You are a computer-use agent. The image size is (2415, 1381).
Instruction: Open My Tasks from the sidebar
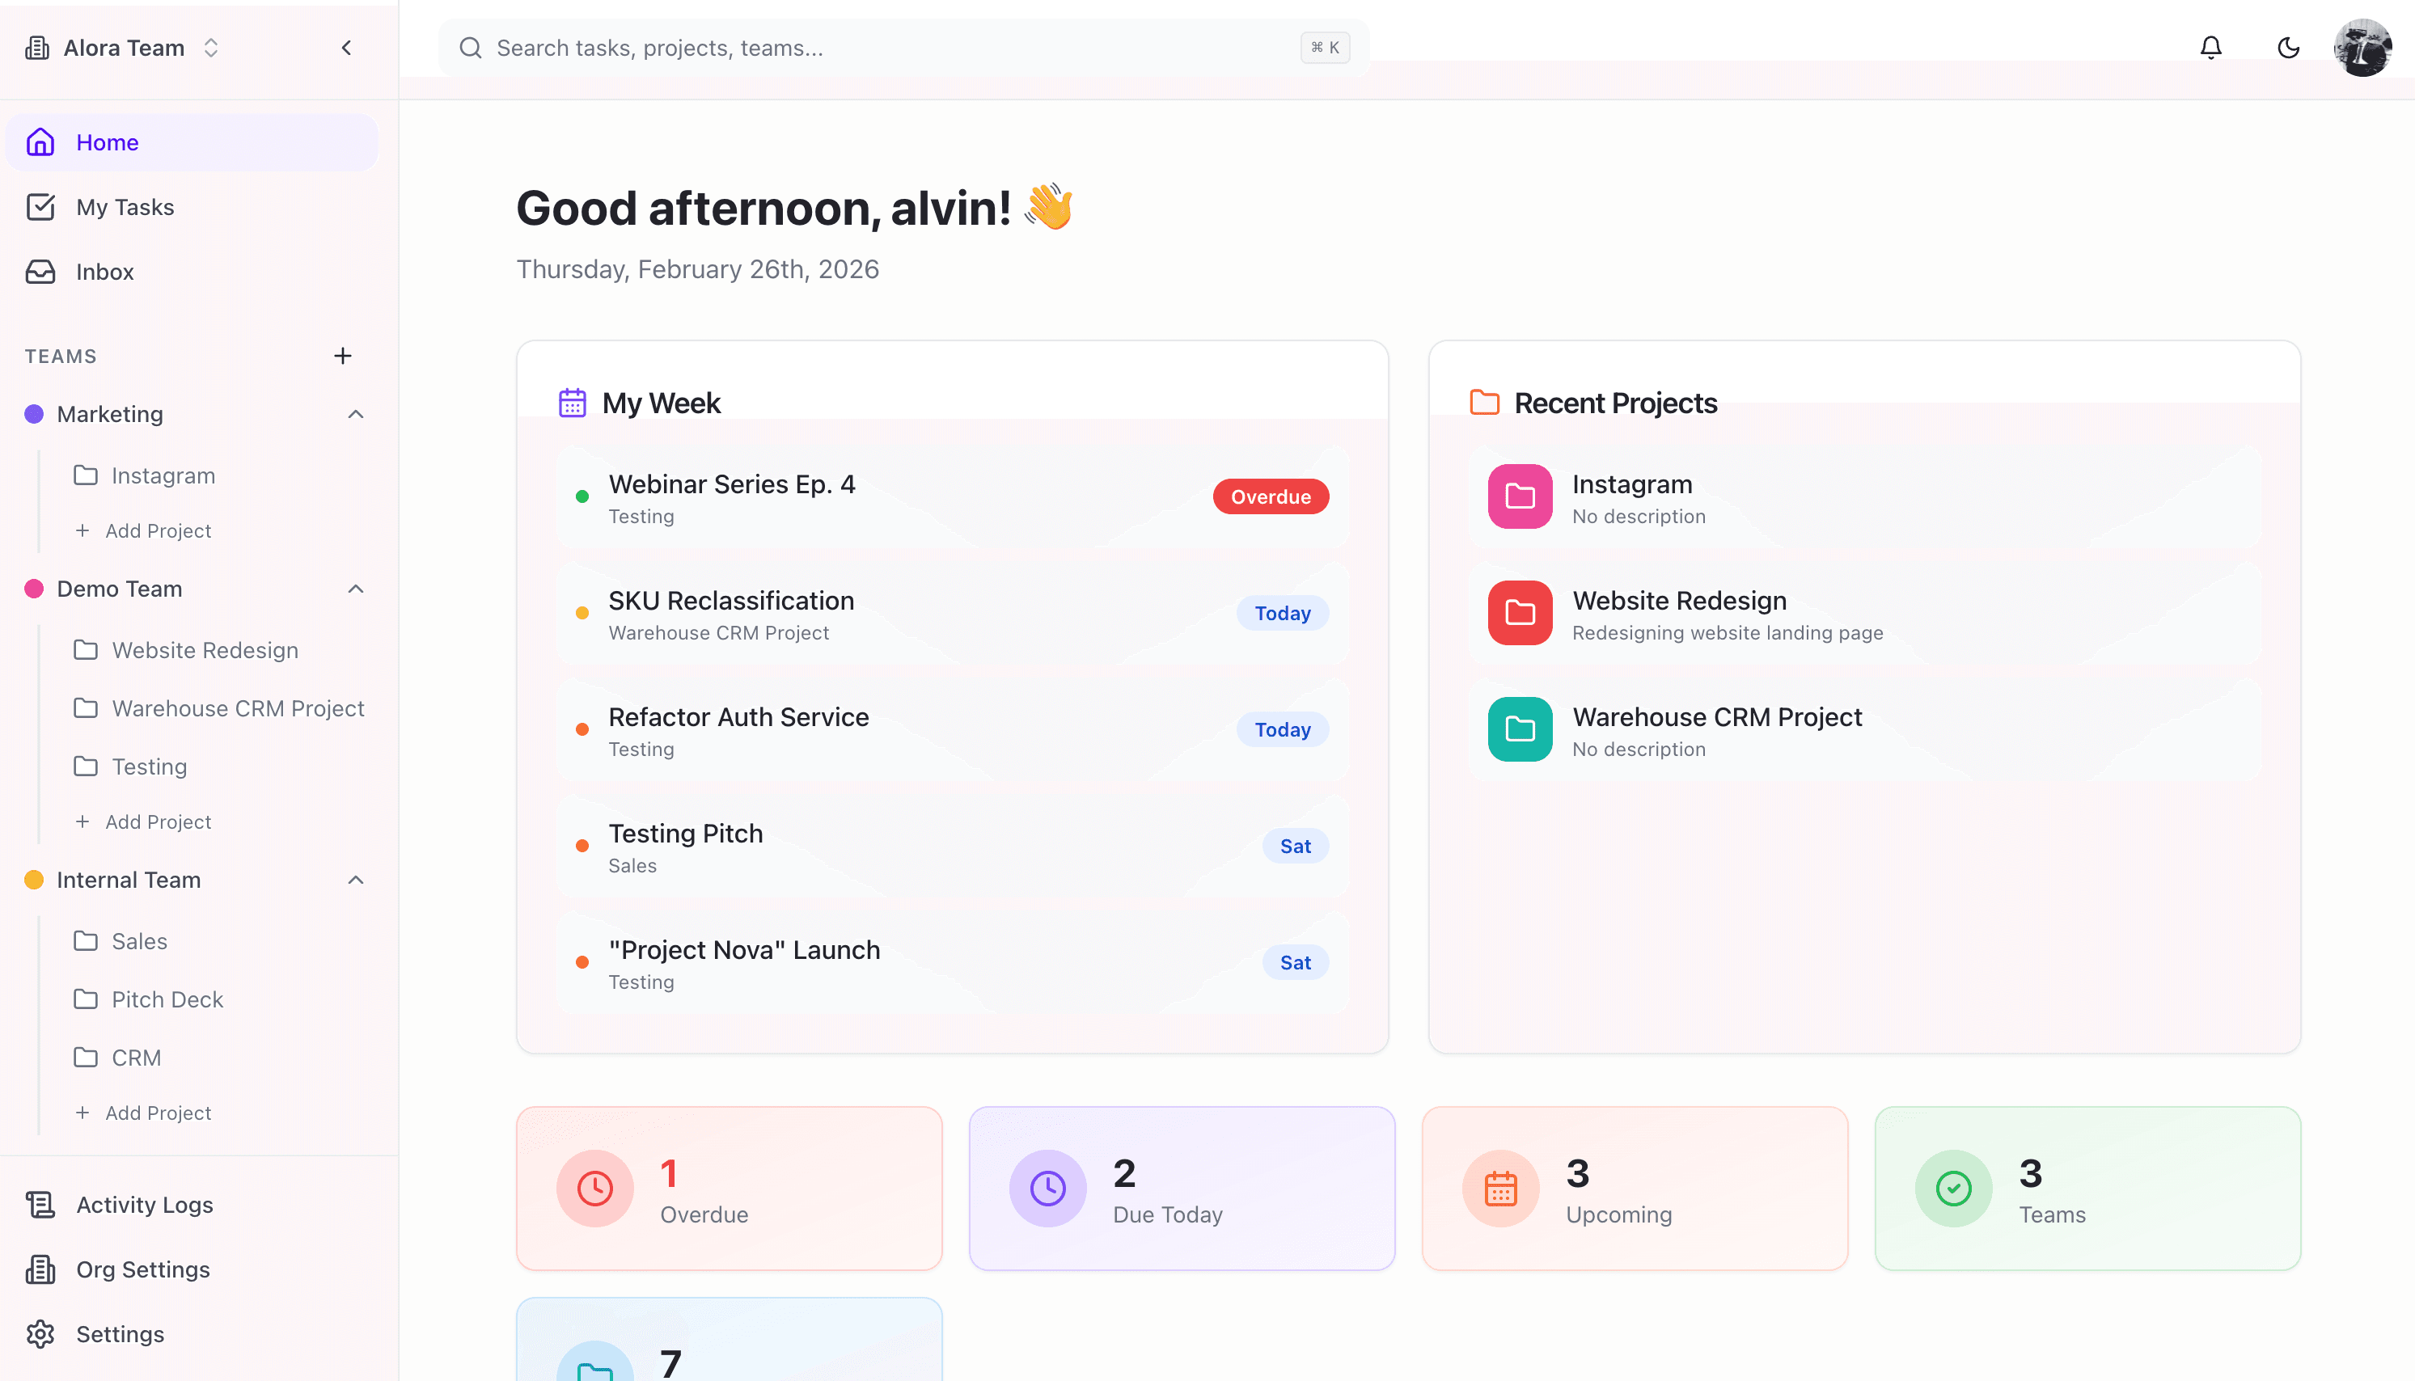(125, 207)
